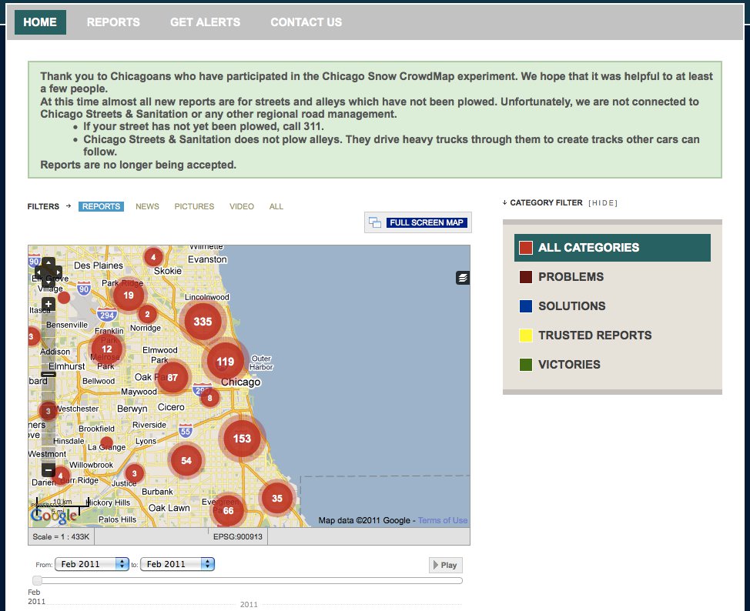Hide the Category Filter panel
The height and width of the screenshot is (611, 750).
pyautogui.click(x=603, y=203)
